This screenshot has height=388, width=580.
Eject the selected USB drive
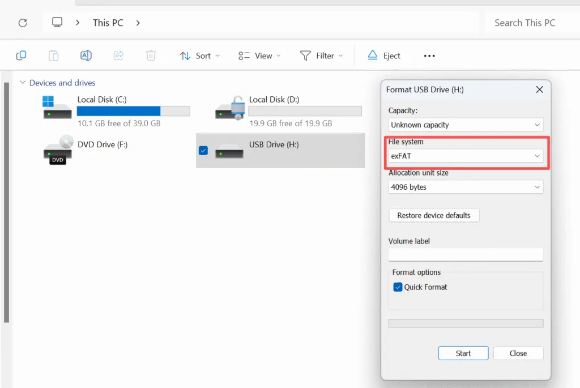tap(383, 56)
